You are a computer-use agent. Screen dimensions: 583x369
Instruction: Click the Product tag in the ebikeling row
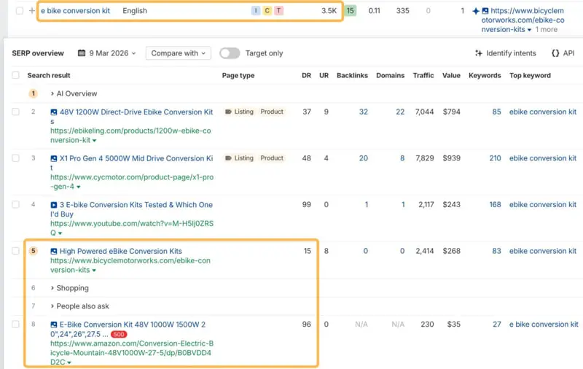[x=272, y=112]
